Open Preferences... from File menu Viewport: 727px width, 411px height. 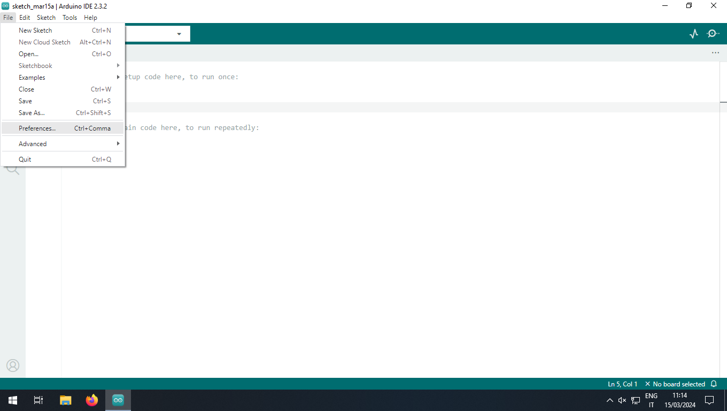click(x=63, y=128)
